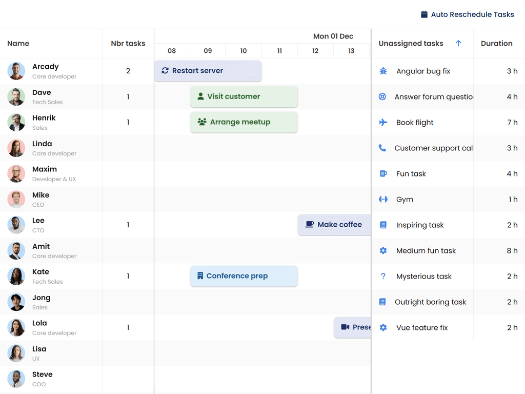Image resolution: width=525 pixels, height=394 pixels.
Task: Sort by the Duration column header
Action: coord(496,44)
